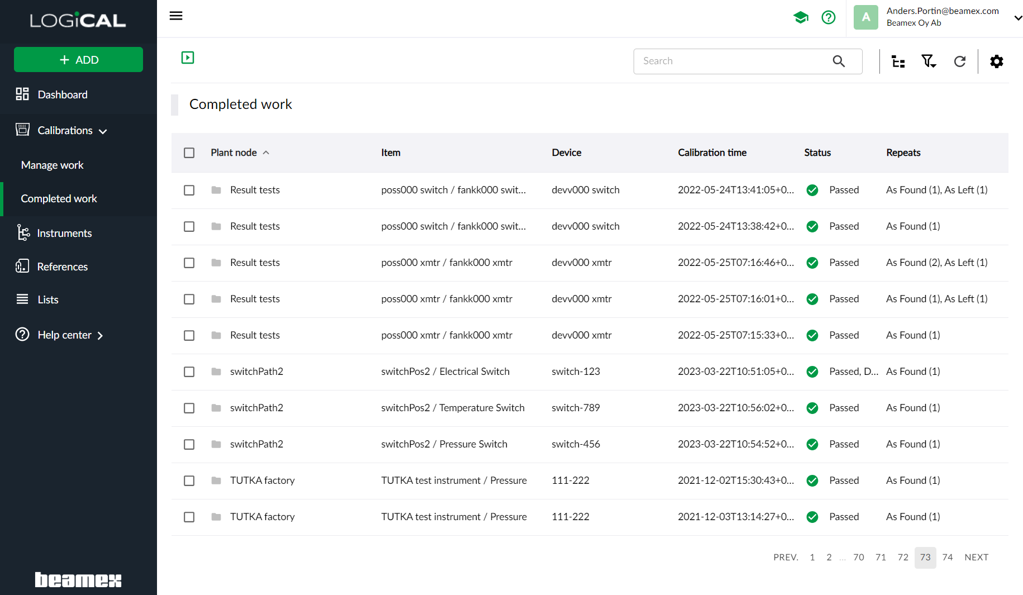Image resolution: width=1023 pixels, height=595 pixels.
Task: Expand the side panel play icon
Action: [188, 58]
